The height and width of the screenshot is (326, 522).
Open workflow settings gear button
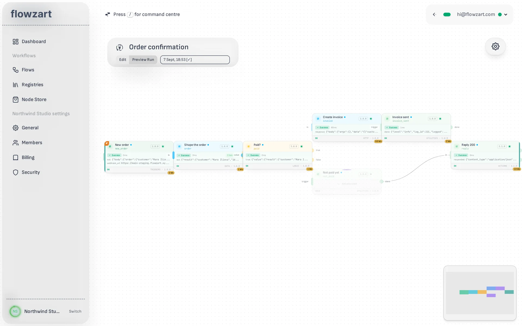[495, 46]
